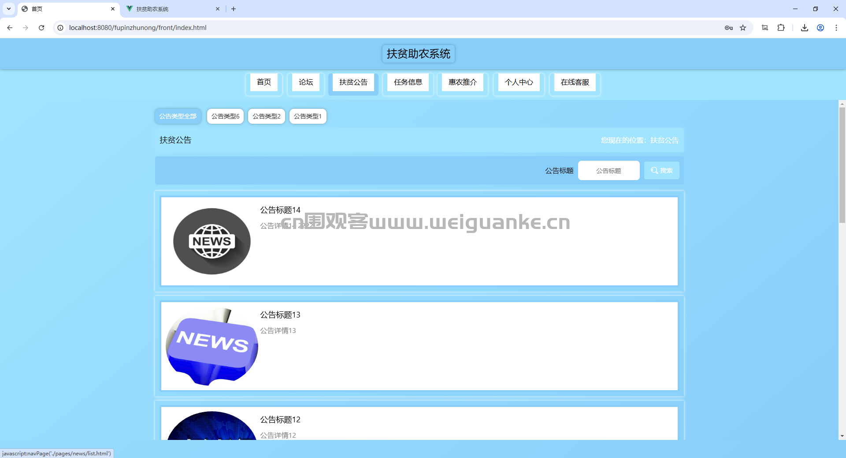Click the 公告标题14 title text

(x=280, y=210)
